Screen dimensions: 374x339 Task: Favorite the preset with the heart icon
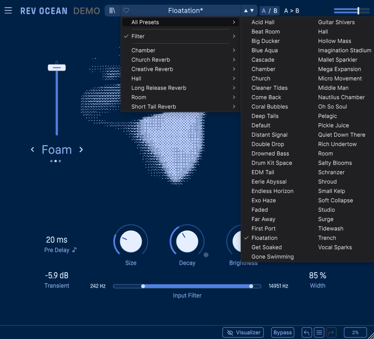(126, 11)
